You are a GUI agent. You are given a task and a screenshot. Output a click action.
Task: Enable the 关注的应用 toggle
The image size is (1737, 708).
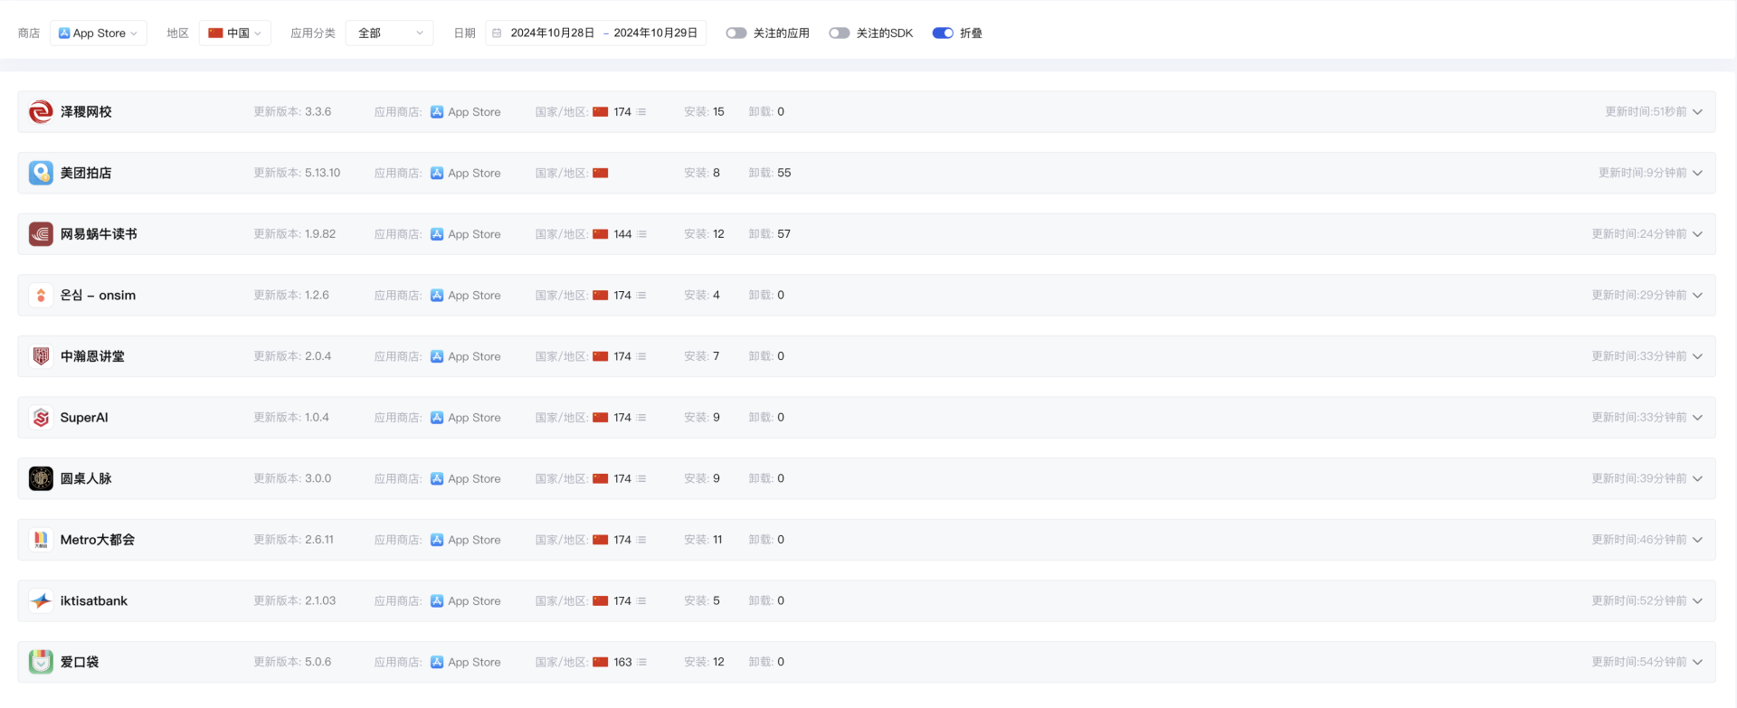736,33
